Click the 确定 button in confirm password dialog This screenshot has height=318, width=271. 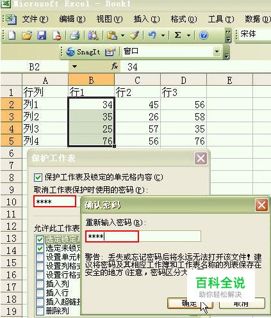point(190,303)
